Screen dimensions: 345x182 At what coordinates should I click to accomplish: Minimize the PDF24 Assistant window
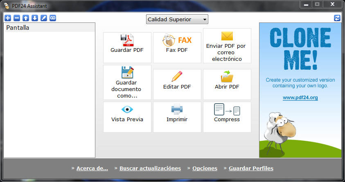(x=306, y=4)
